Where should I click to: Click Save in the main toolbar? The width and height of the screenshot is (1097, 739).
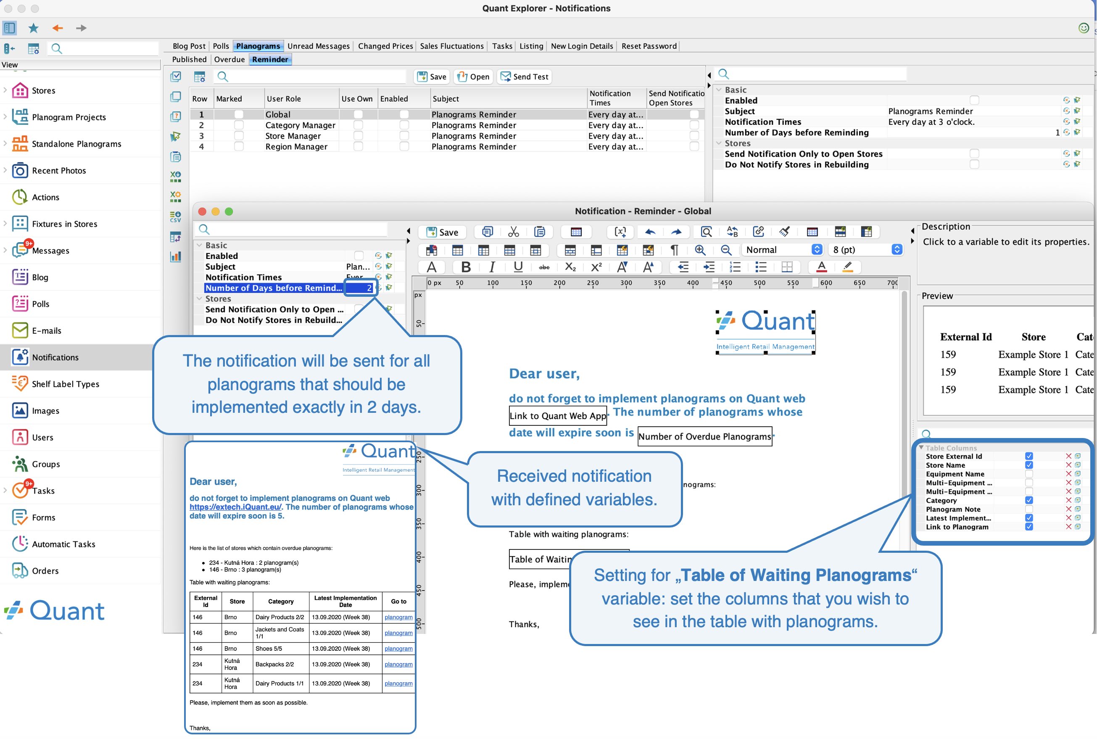(x=432, y=77)
